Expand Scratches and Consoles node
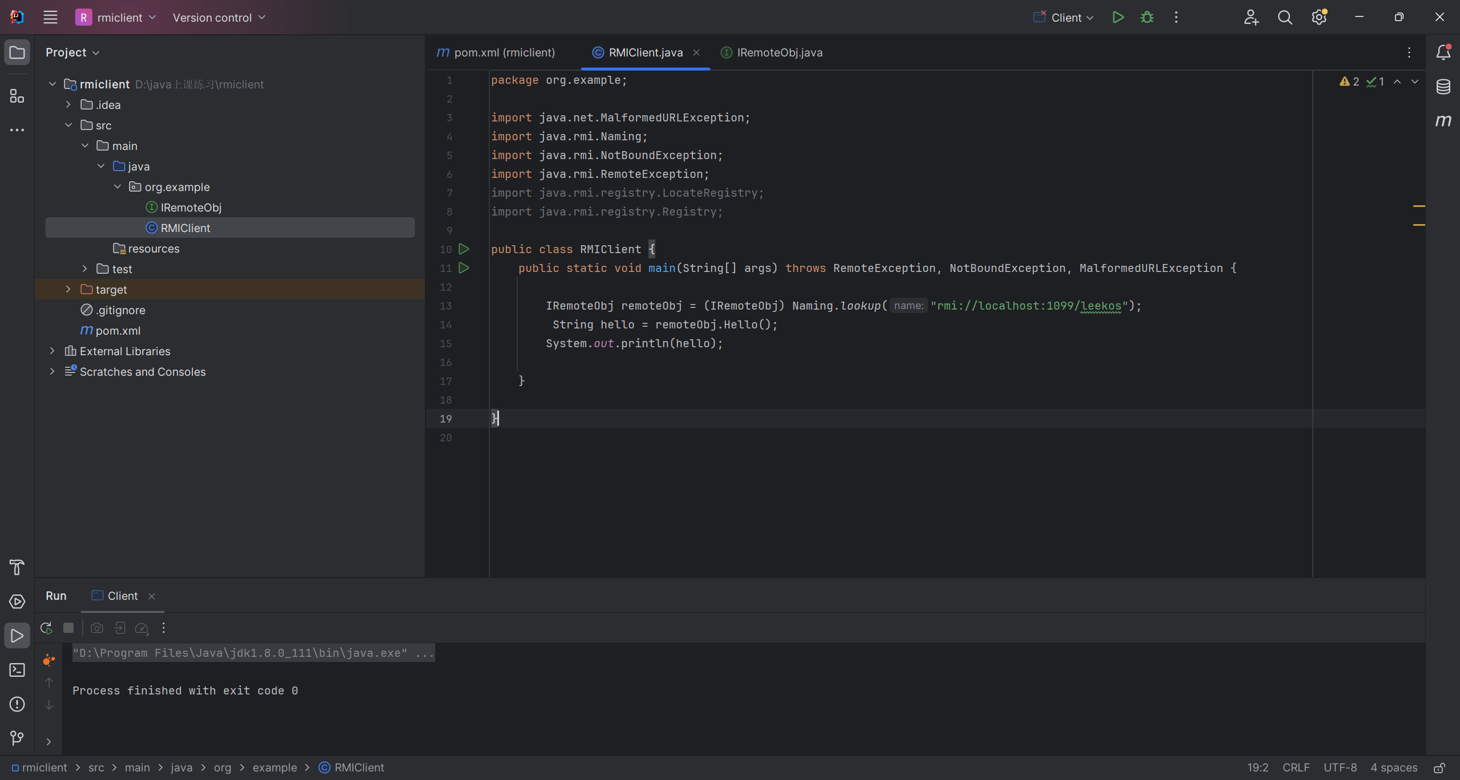Screen dimensions: 1460x780 pos(52,372)
